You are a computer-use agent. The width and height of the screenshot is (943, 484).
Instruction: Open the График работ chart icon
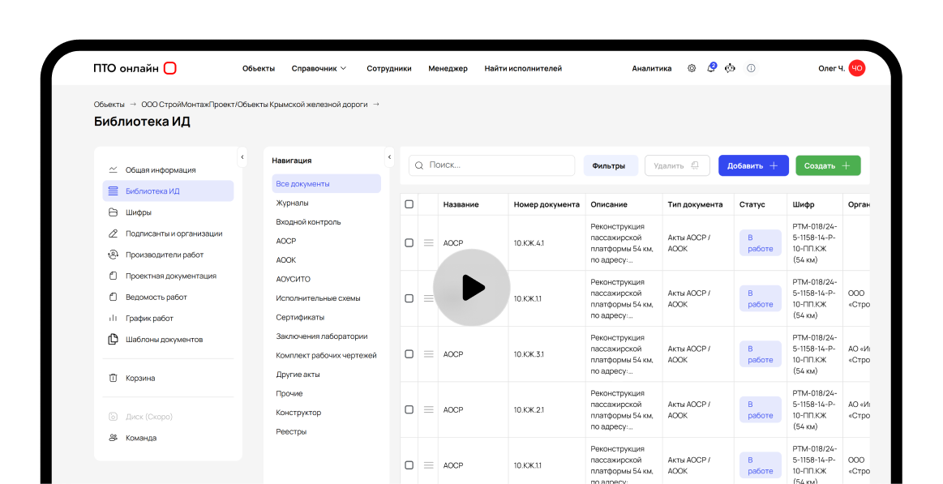[x=112, y=317]
